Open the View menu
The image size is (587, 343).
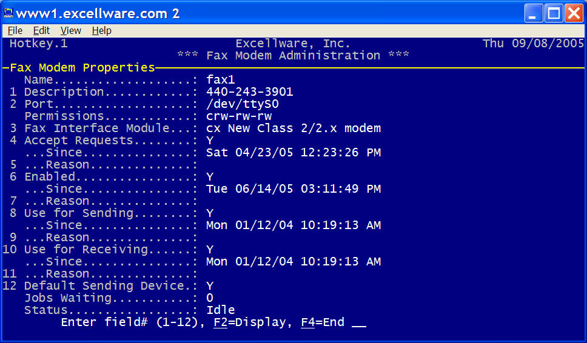[71, 31]
